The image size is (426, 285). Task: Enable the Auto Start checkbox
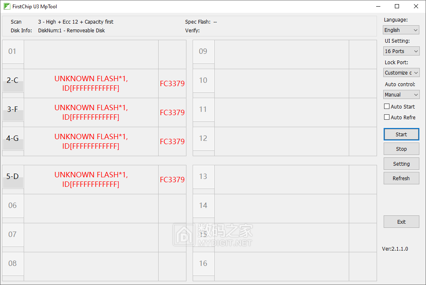[x=387, y=106]
